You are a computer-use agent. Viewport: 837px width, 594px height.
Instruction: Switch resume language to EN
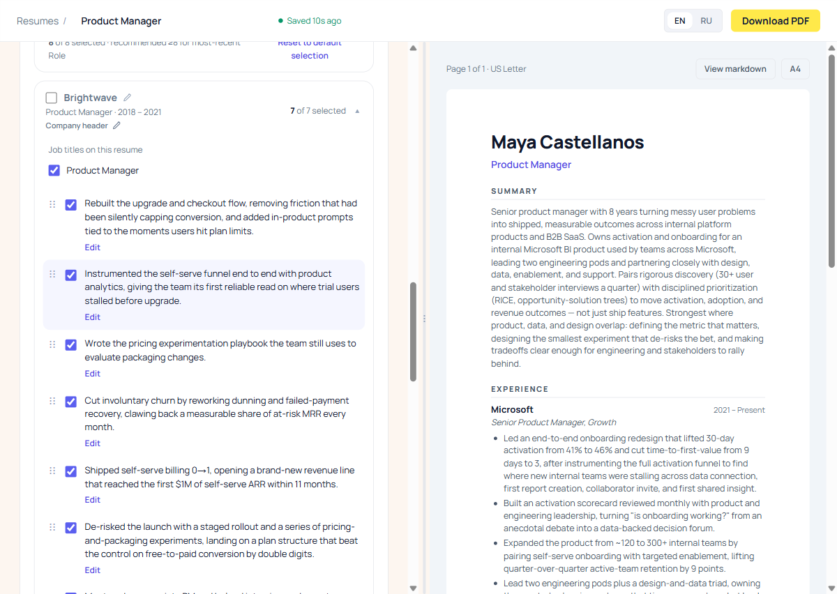point(679,21)
